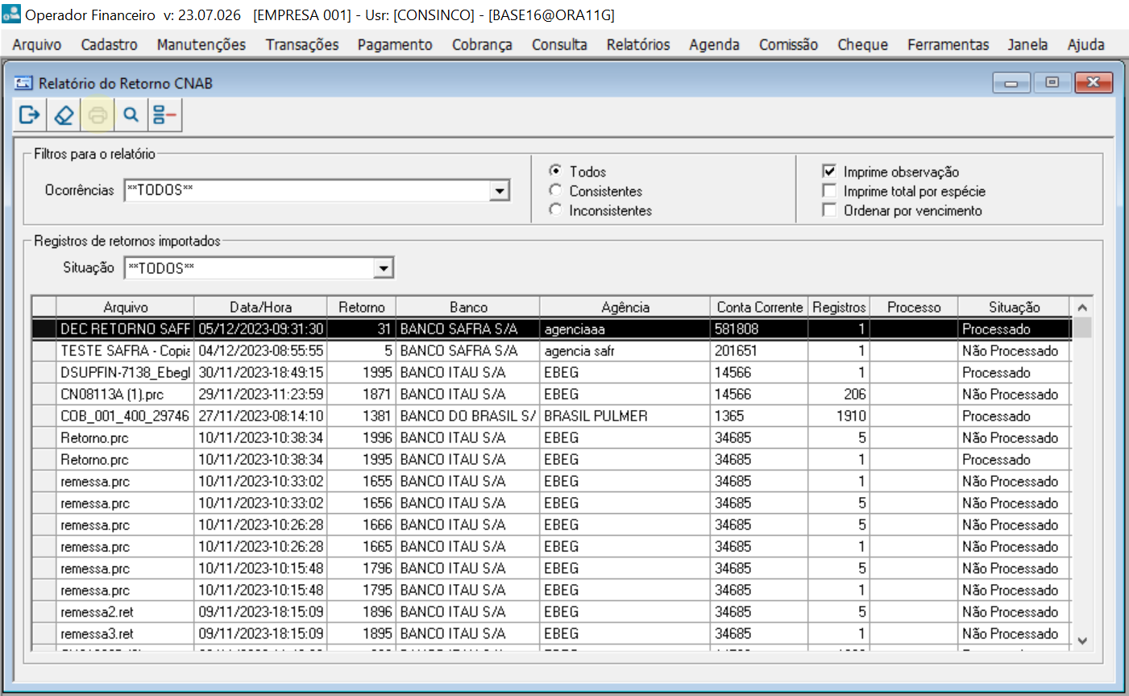1129x696 pixels.
Task: Click the exit door toolbar icon
Action: (x=30, y=115)
